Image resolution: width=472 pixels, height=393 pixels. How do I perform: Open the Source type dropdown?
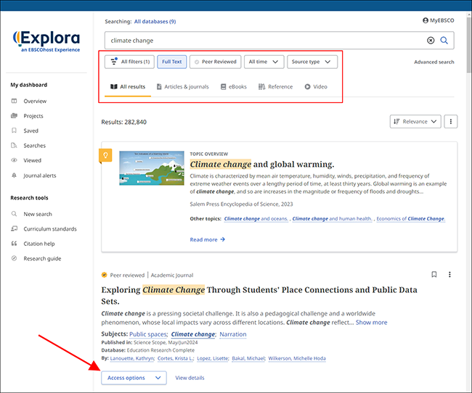[312, 62]
